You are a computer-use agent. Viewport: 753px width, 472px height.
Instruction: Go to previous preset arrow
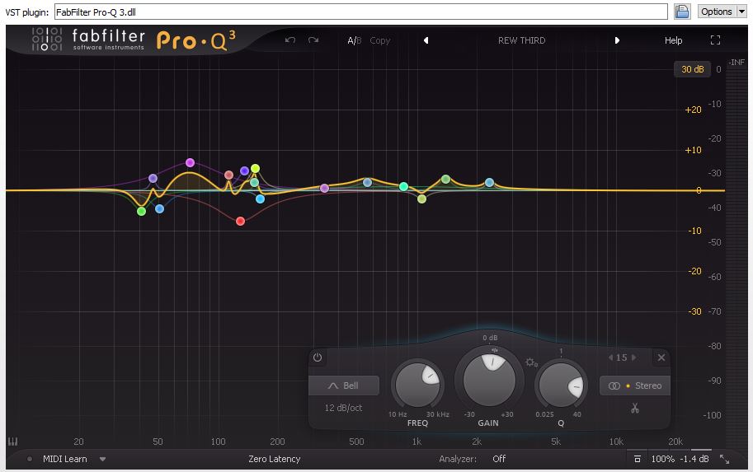pyautogui.click(x=426, y=40)
